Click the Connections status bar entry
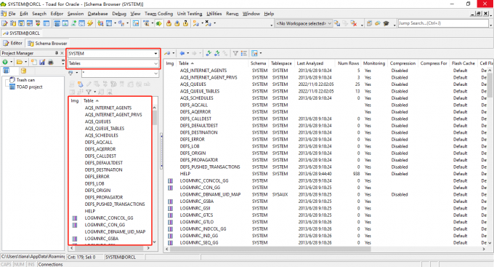Screen dimensions: 494x267 (50, 264)
